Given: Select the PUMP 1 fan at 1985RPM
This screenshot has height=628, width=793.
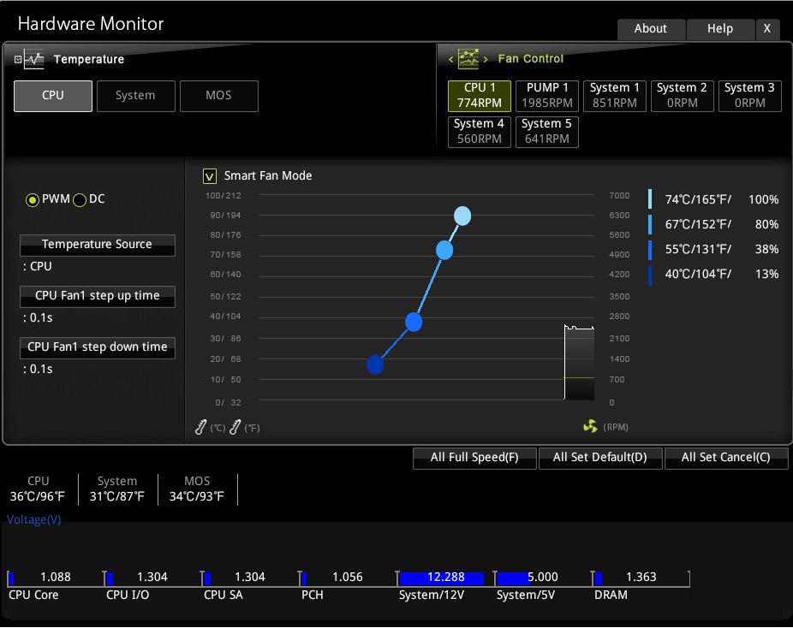Looking at the screenshot, I should click(x=548, y=96).
